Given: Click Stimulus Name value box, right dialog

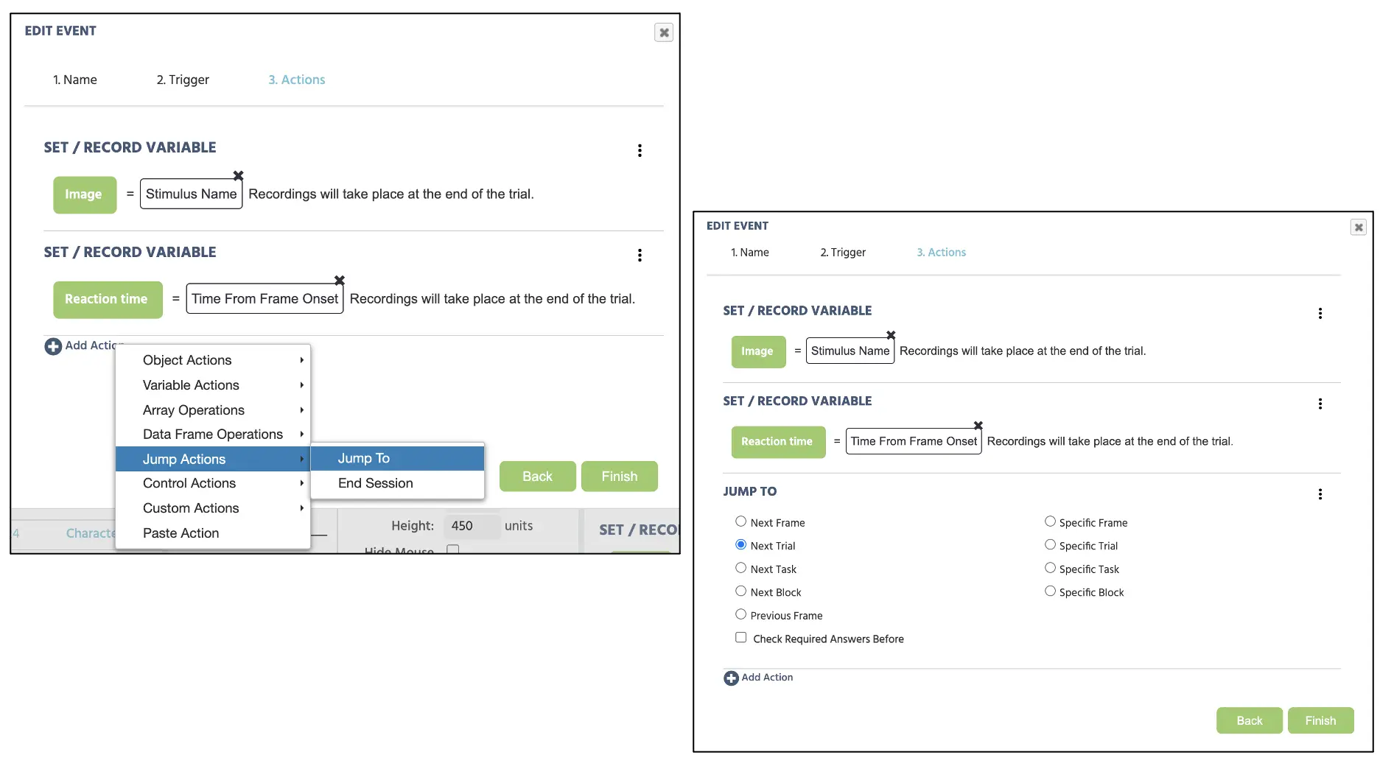Looking at the screenshot, I should (x=850, y=351).
